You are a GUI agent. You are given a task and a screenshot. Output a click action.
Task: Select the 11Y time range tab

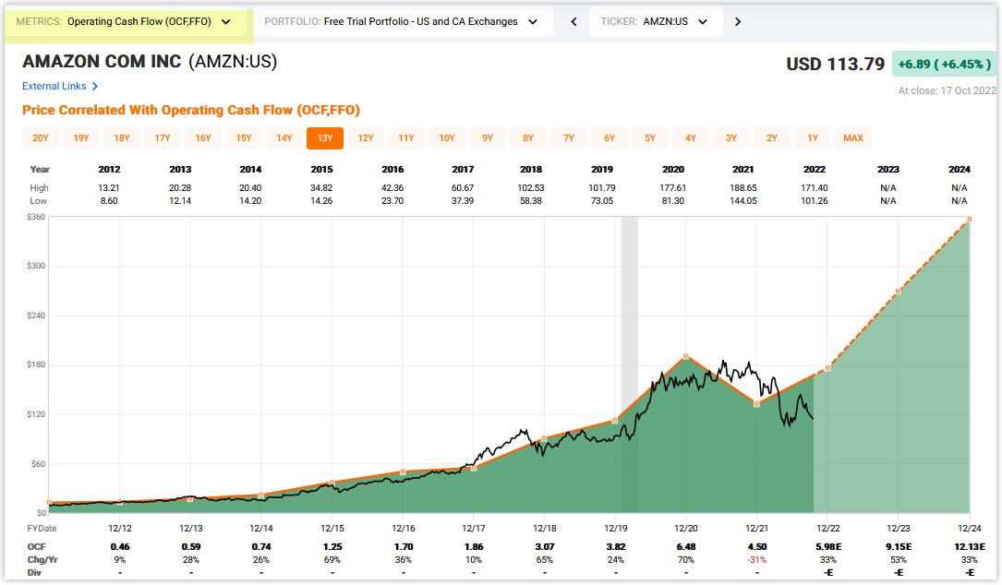(x=406, y=138)
